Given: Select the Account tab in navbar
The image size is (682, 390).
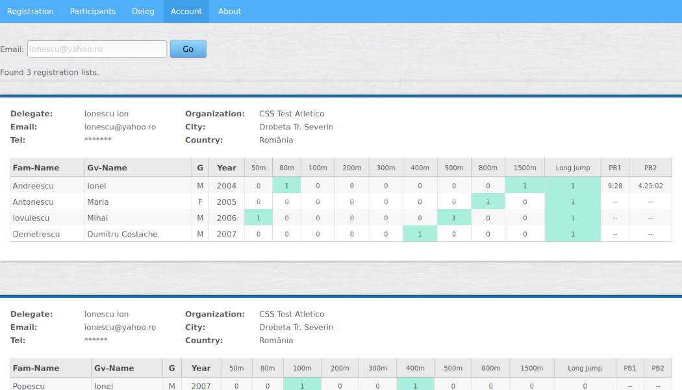Looking at the screenshot, I should coord(186,11).
